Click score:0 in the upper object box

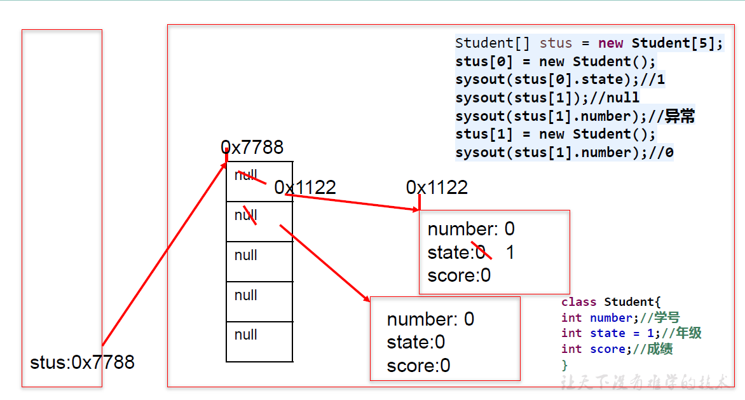tap(459, 275)
